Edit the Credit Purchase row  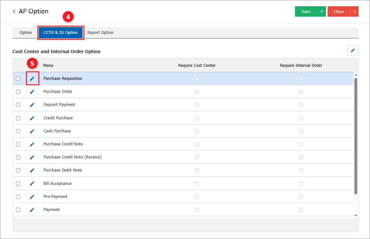pyautogui.click(x=32, y=118)
